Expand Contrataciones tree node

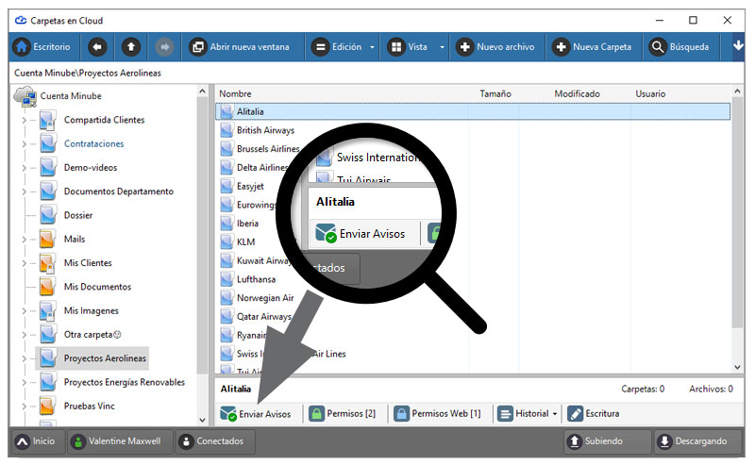(25, 143)
